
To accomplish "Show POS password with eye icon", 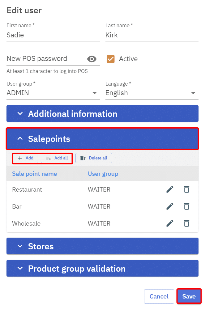I will (92, 59).
